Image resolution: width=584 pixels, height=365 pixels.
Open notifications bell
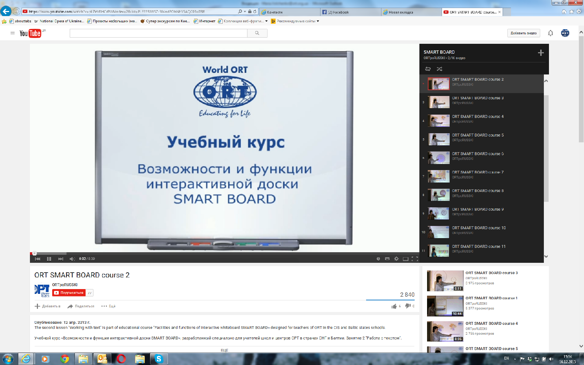550,33
